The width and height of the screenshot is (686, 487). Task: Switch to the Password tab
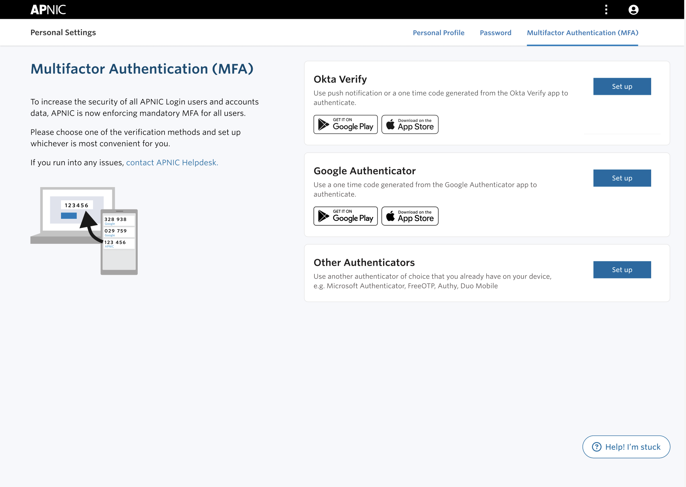tap(495, 33)
